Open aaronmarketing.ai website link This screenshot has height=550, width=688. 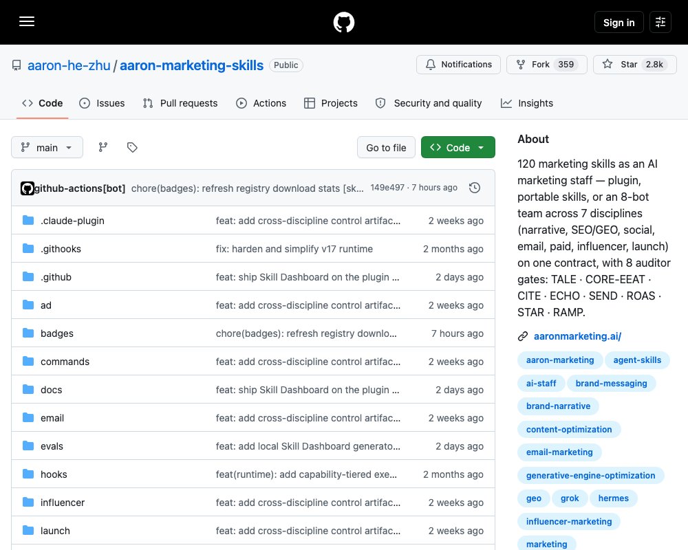(x=577, y=336)
